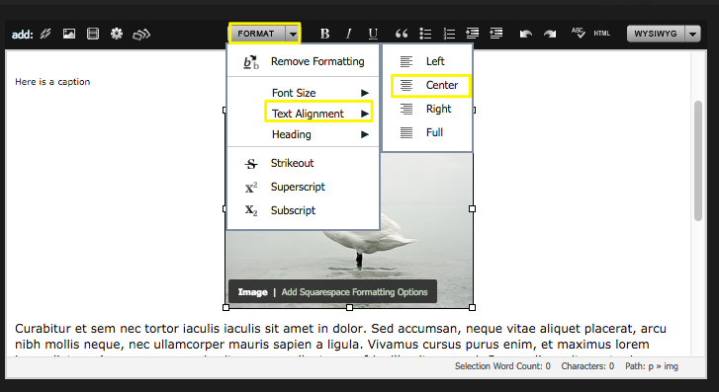The height and width of the screenshot is (392, 719).
Task: Insert a bulleted list
Action: pyautogui.click(x=425, y=34)
